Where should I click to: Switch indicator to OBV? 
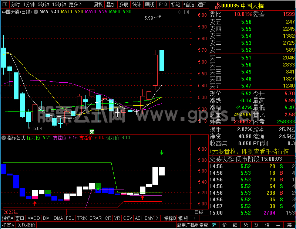(128, 218)
